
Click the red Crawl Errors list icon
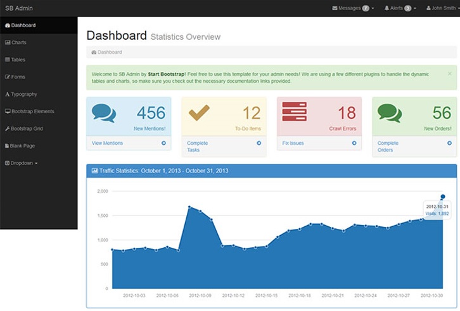pyautogui.click(x=295, y=112)
